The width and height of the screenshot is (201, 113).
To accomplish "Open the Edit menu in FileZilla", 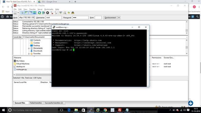I will click(x=20, y=9).
